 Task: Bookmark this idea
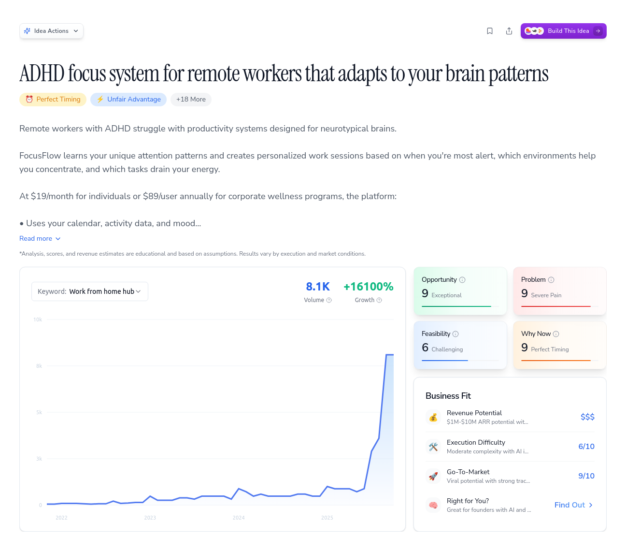point(490,30)
